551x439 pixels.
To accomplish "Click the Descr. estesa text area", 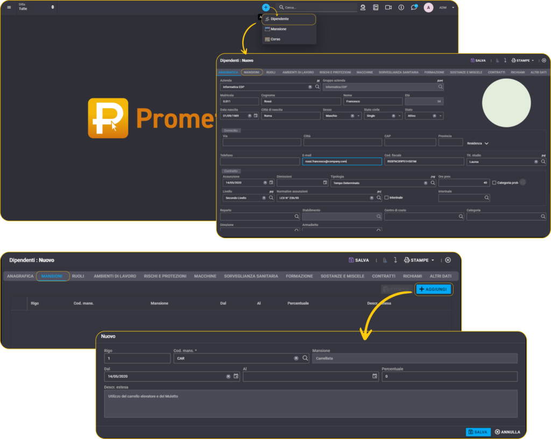I will click(310, 403).
